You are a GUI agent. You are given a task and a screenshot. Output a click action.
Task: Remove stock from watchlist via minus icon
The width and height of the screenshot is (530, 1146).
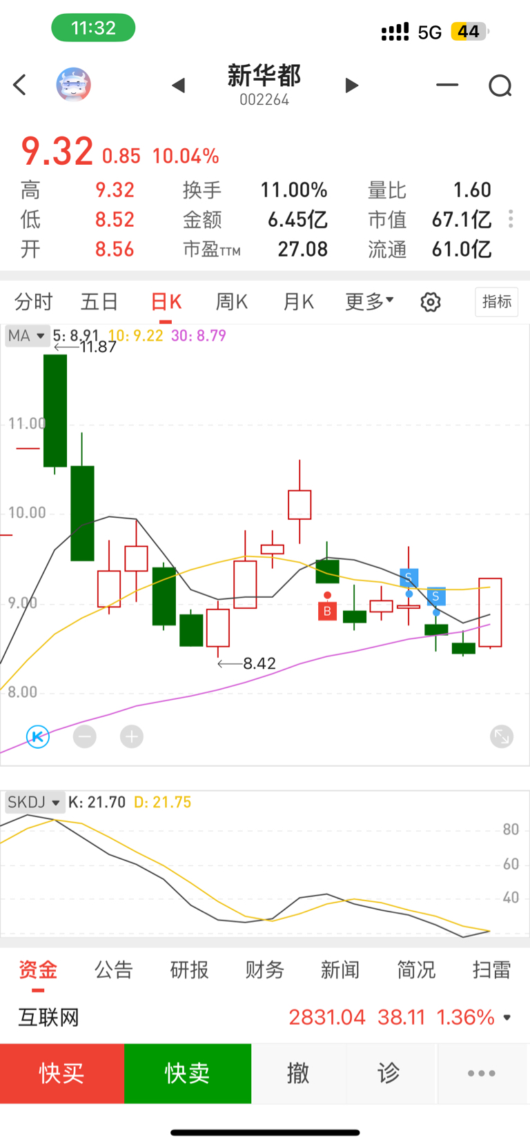(x=447, y=85)
